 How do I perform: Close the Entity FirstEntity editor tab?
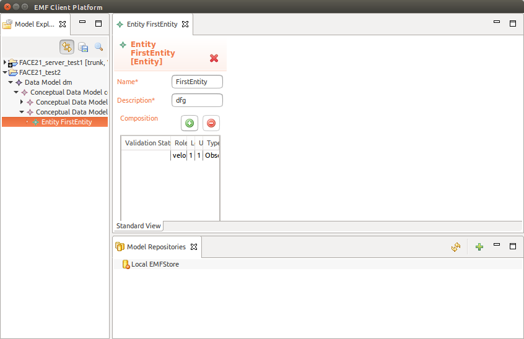[185, 24]
